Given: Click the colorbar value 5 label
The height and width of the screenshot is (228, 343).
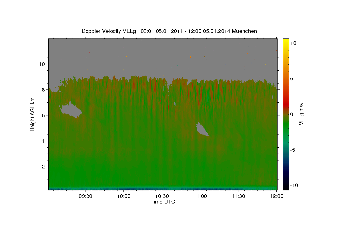Looking at the screenshot, I should [292, 79].
